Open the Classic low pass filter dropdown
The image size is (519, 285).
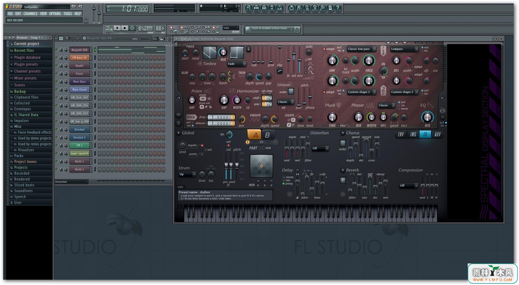[362, 49]
